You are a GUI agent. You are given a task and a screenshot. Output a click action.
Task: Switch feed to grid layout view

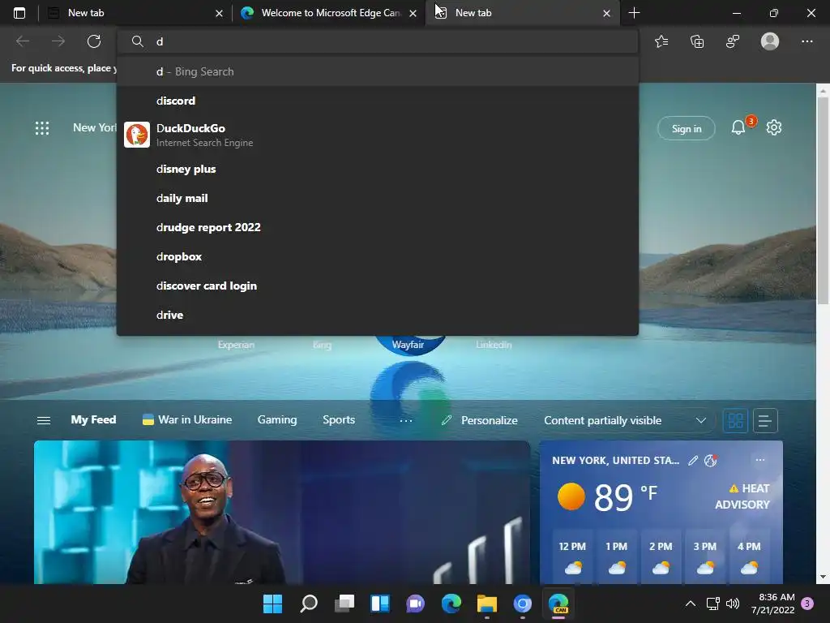[735, 421]
